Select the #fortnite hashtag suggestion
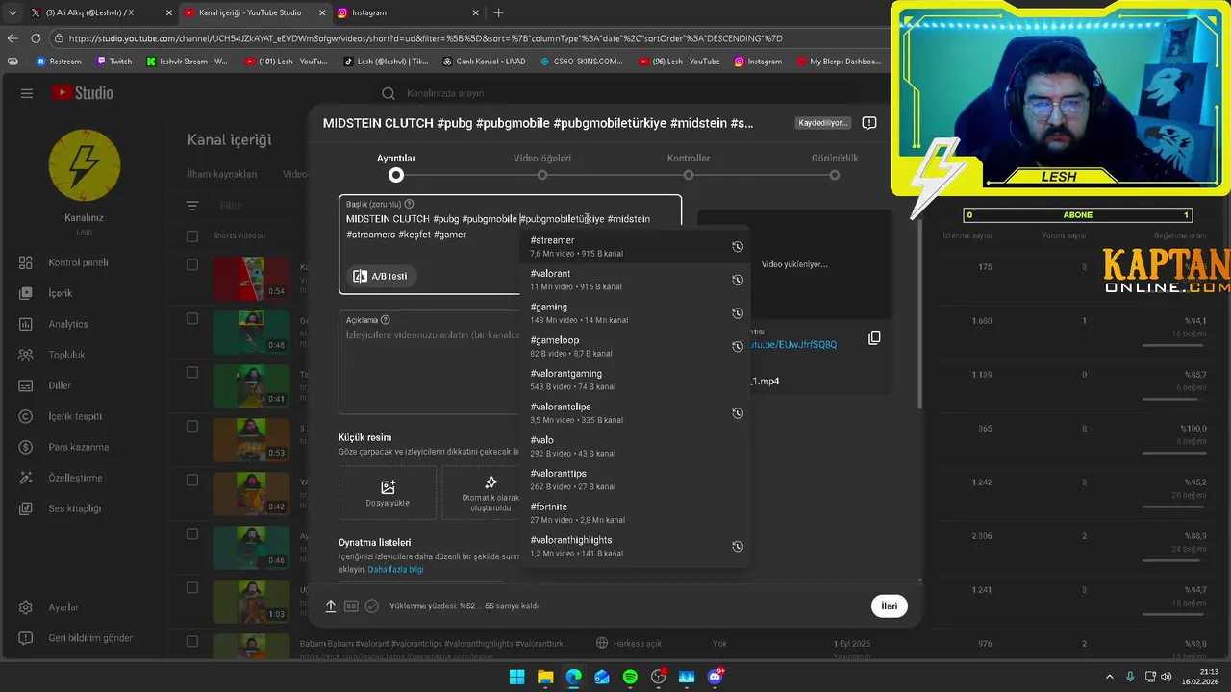This screenshot has height=692, width=1231. click(x=635, y=512)
